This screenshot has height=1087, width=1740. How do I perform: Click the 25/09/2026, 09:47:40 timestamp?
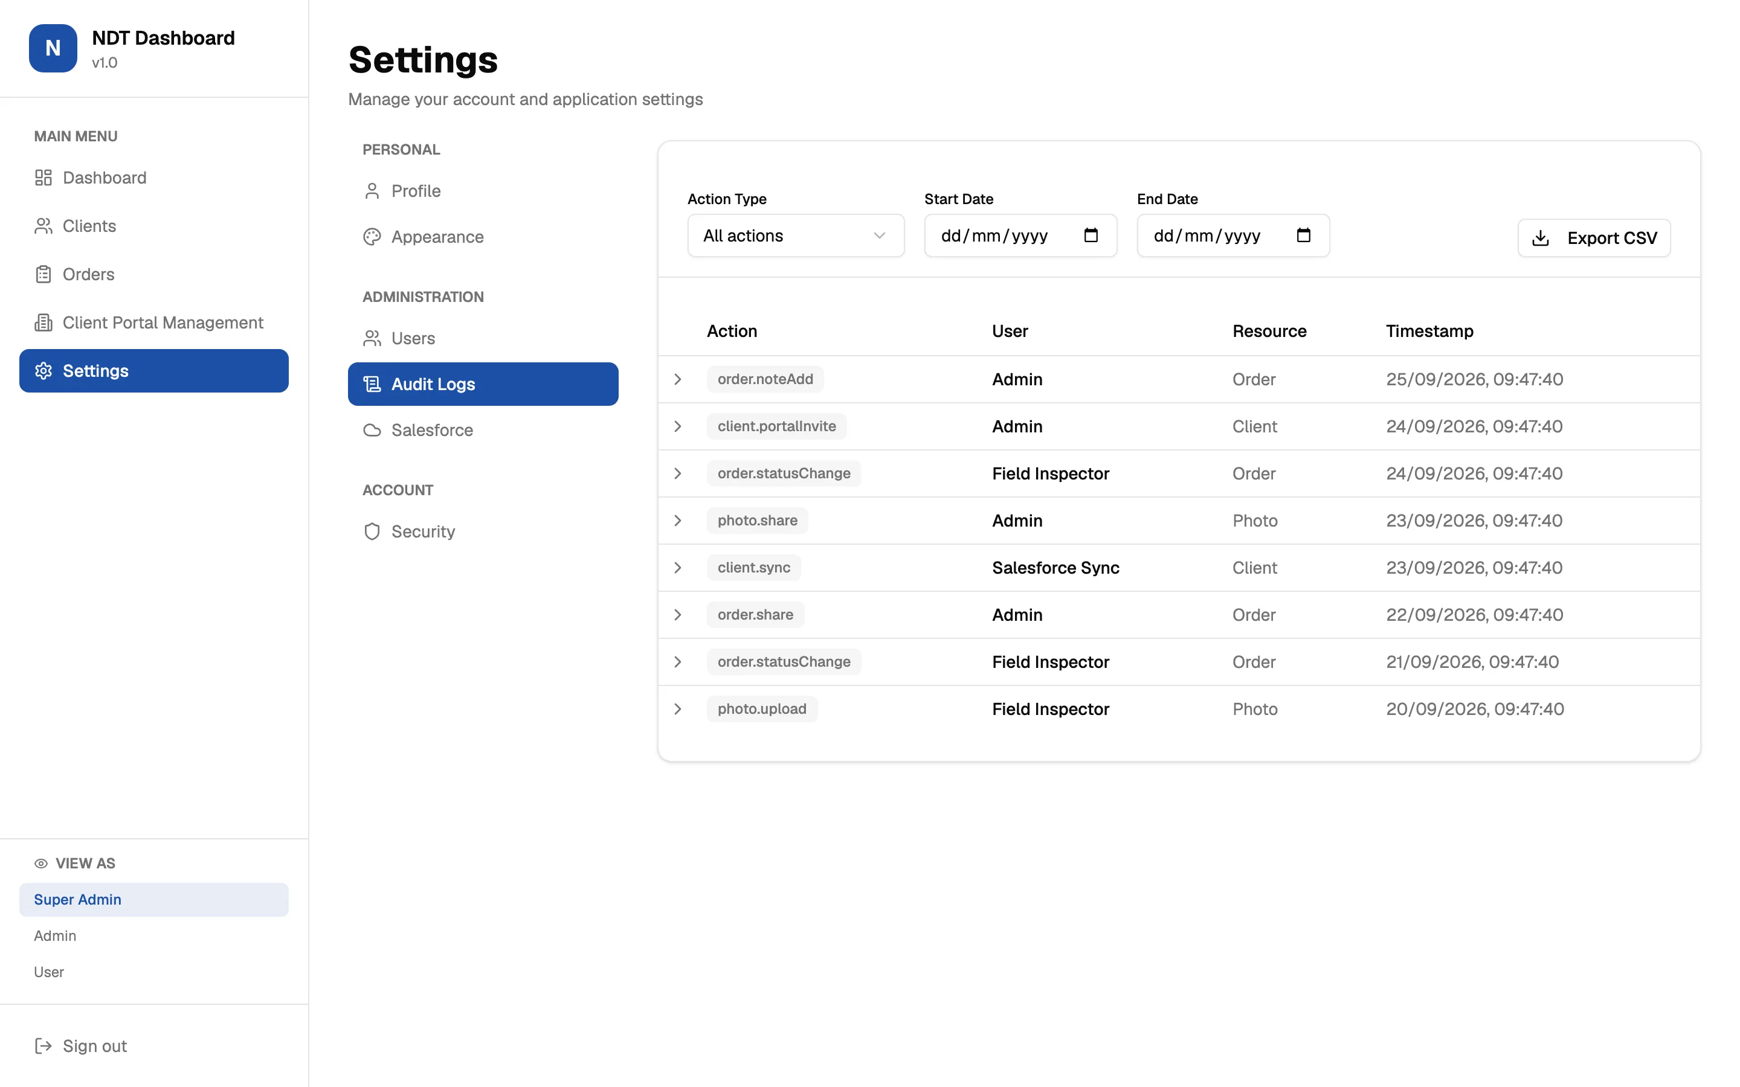click(x=1475, y=380)
